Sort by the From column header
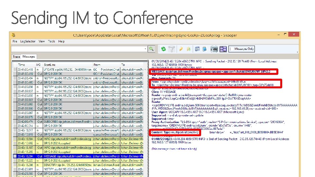 (x=106, y=65)
